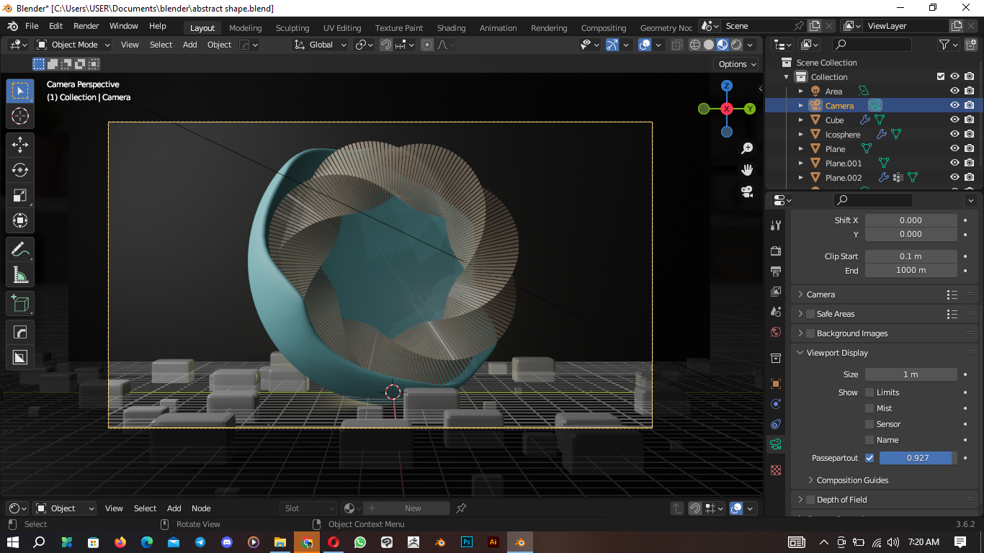This screenshot has width=984, height=553.
Task: Select the Measure tool
Action: [20, 275]
